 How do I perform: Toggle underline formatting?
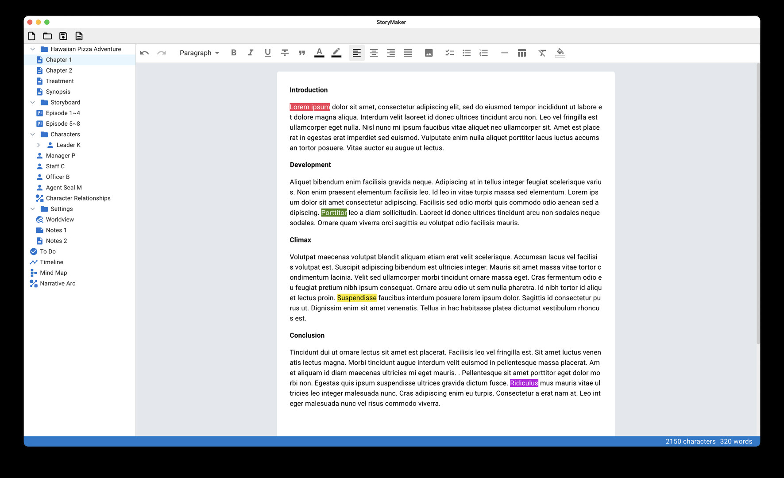click(x=268, y=53)
